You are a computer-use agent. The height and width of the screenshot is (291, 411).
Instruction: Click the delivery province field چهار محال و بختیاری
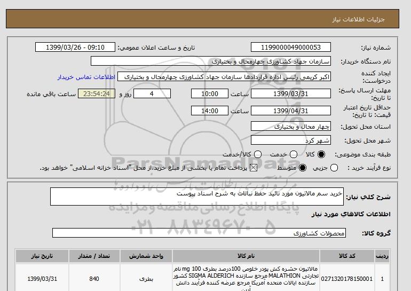click(291, 126)
